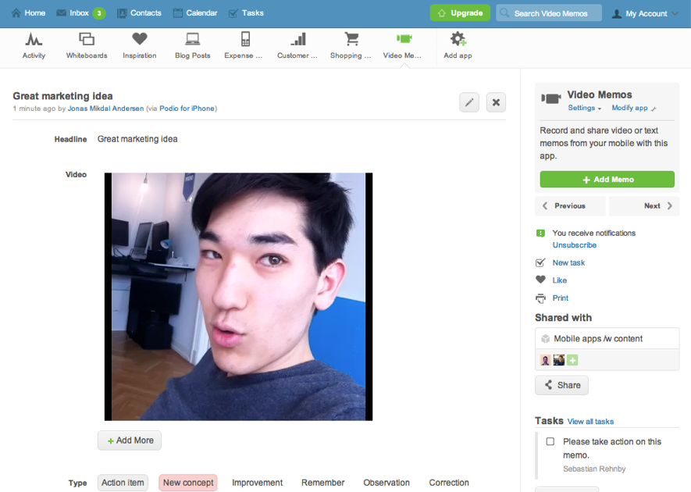Check the 'Please take action' task checkbox

click(x=550, y=442)
